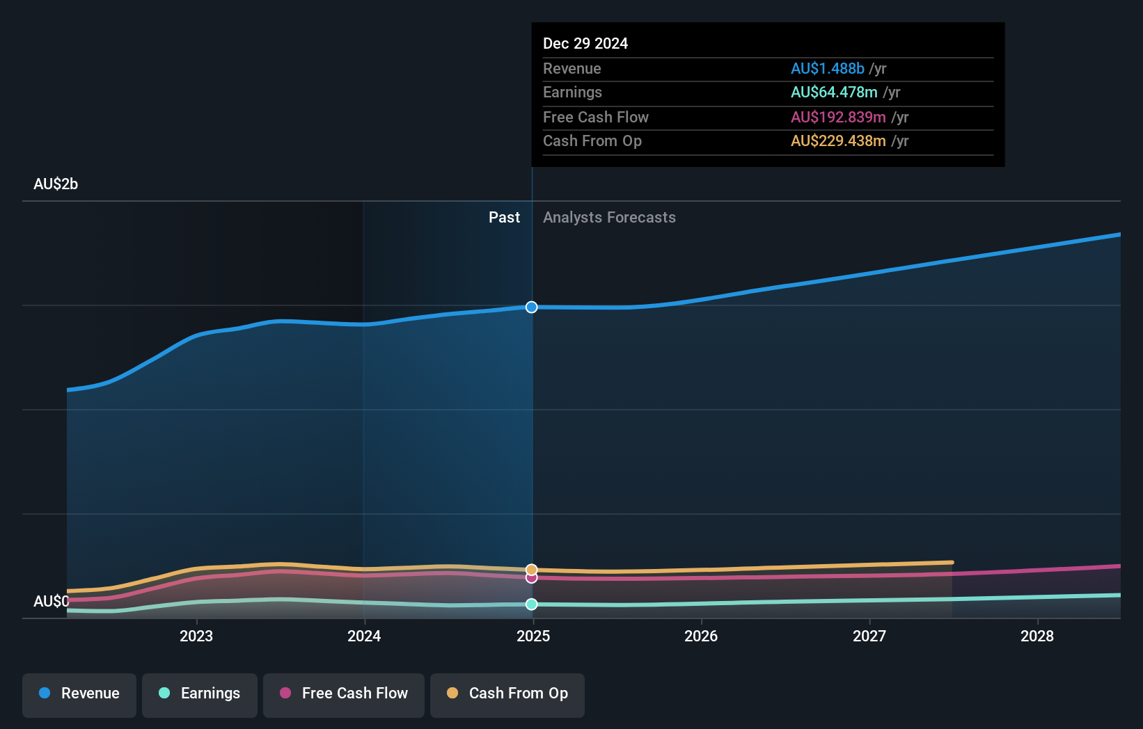Click the AU$2b y-axis label
This screenshot has height=729, width=1143.
tap(56, 184)
